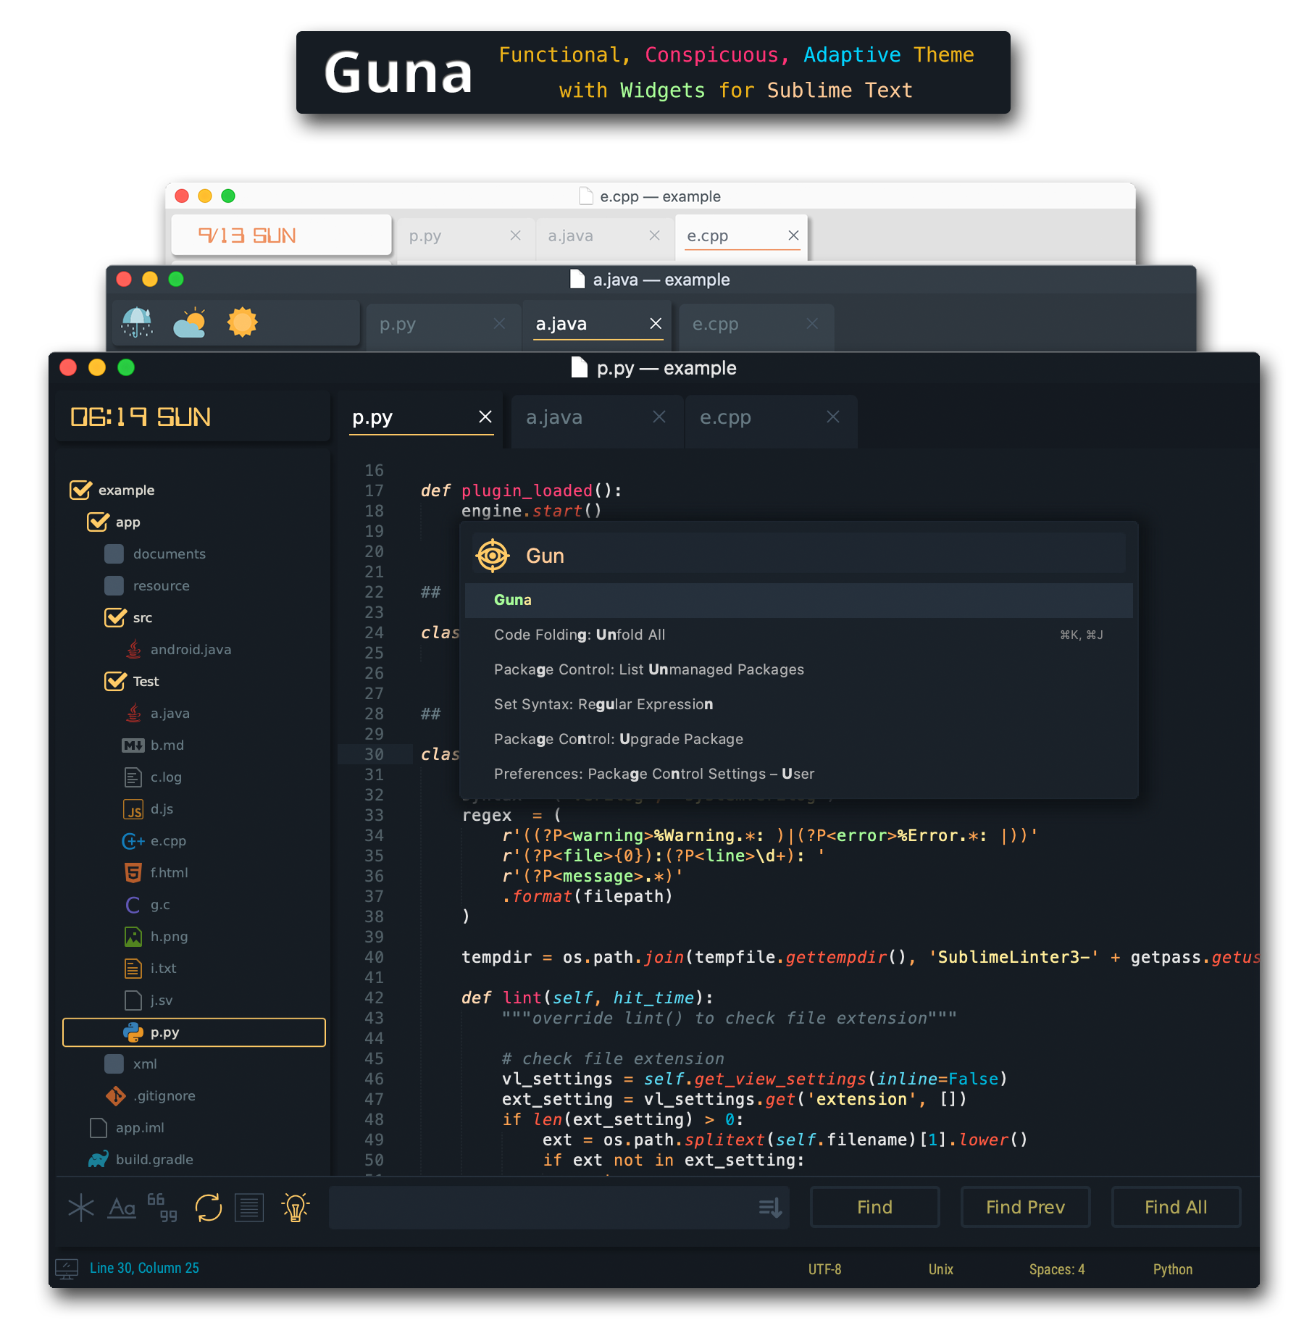This screenshot has width=1304, height=1333.
Task: Open find history dropdown icon
Action: 770,1208
